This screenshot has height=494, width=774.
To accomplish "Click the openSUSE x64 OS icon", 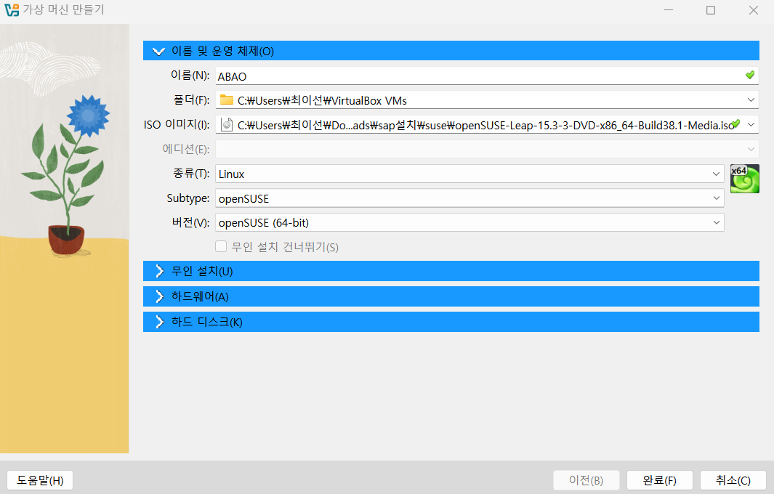I will [x=744, y=179].
